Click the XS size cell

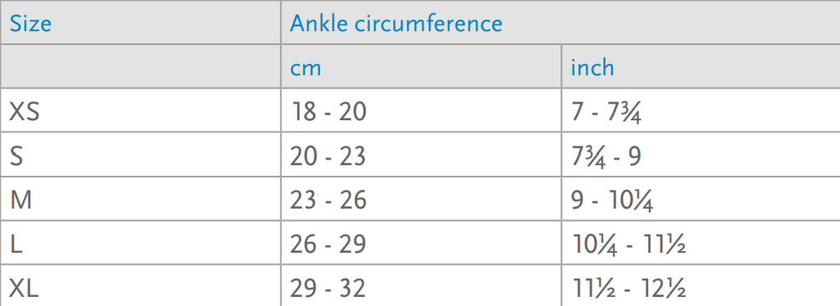(140, 110)
